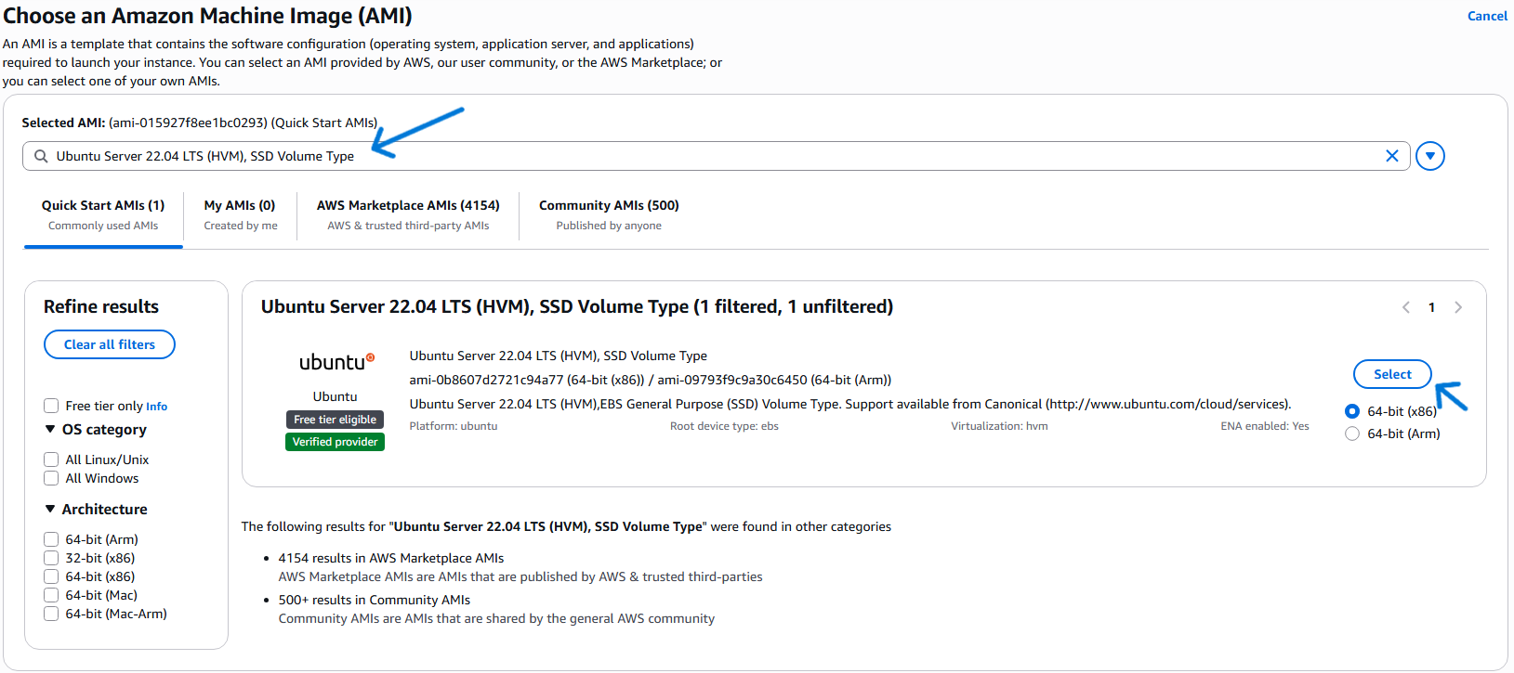Select the Ubuntu Server 22.04 AMI
This screenshot has height=673, width=1514.
click(x=1392, y=374)
